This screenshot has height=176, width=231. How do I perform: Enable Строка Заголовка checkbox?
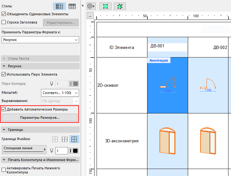(x=4, y=22)
